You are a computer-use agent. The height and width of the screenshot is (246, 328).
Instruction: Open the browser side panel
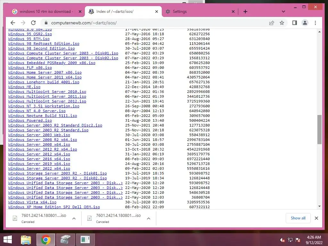[x=295, y=23]
